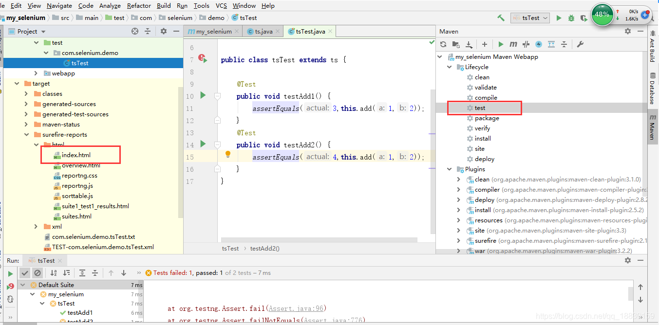659x325 pixels.
Task: Select overview.html in surefire-reports
Action: [81, 165]
